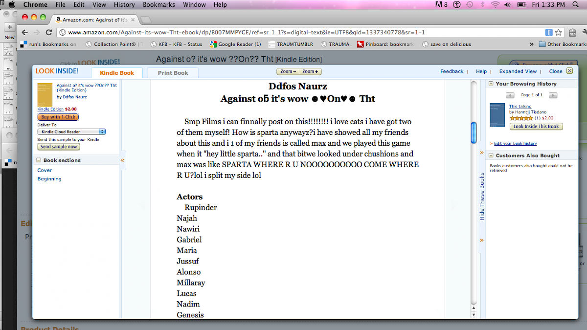Reload the page with Chrome's refresh icon
Screen dimensions: 587x330
point(49,32)
